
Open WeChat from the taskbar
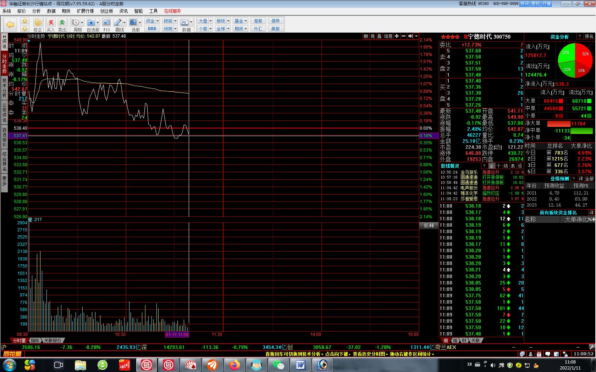[278, 365]
